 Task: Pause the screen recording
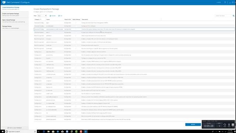tap(229, 125)
